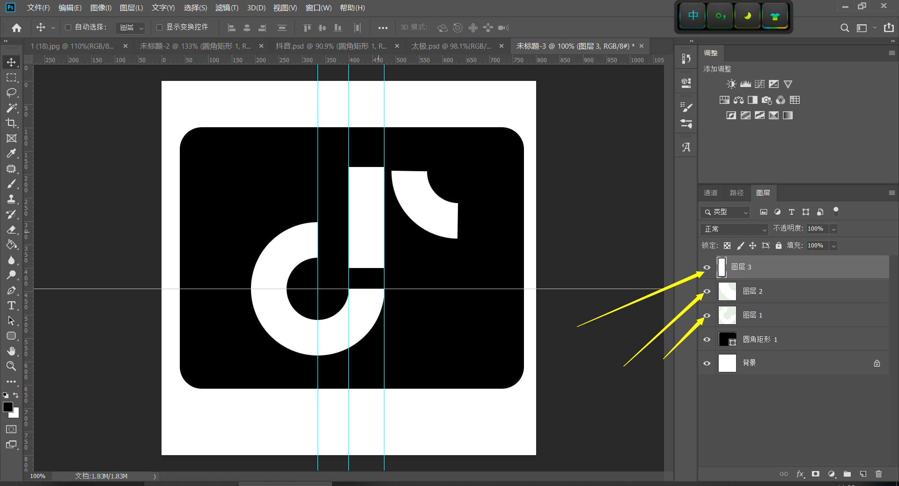Screen dimensions: 899x486
Task: Select the Path Selection tool
Action: pyautogui.click(x=11, y=321)
